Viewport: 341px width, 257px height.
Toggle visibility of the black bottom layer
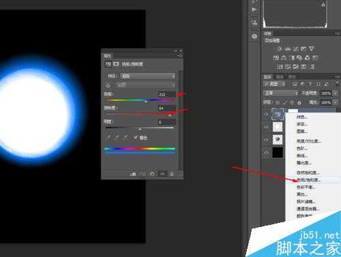click(x=266, y=153)
